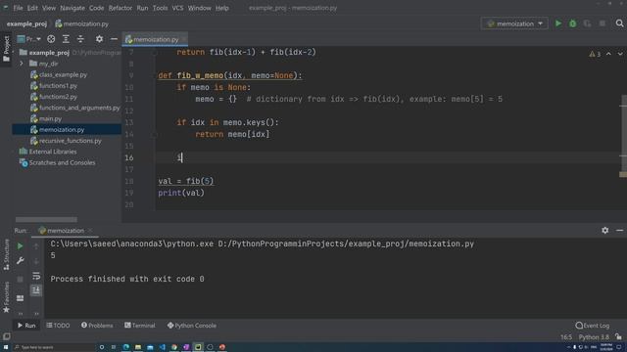Viewport: 627px width, 352px height.
Task: Open the Tools menu
Action: coord(160,8)
